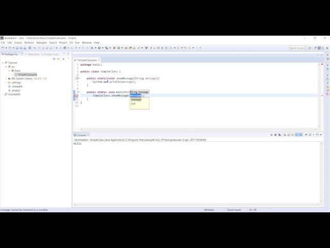Collapse All in Package Explorer toolbar
The width and height of the screenshot is (330, 248).
click(x=54, y=59)
